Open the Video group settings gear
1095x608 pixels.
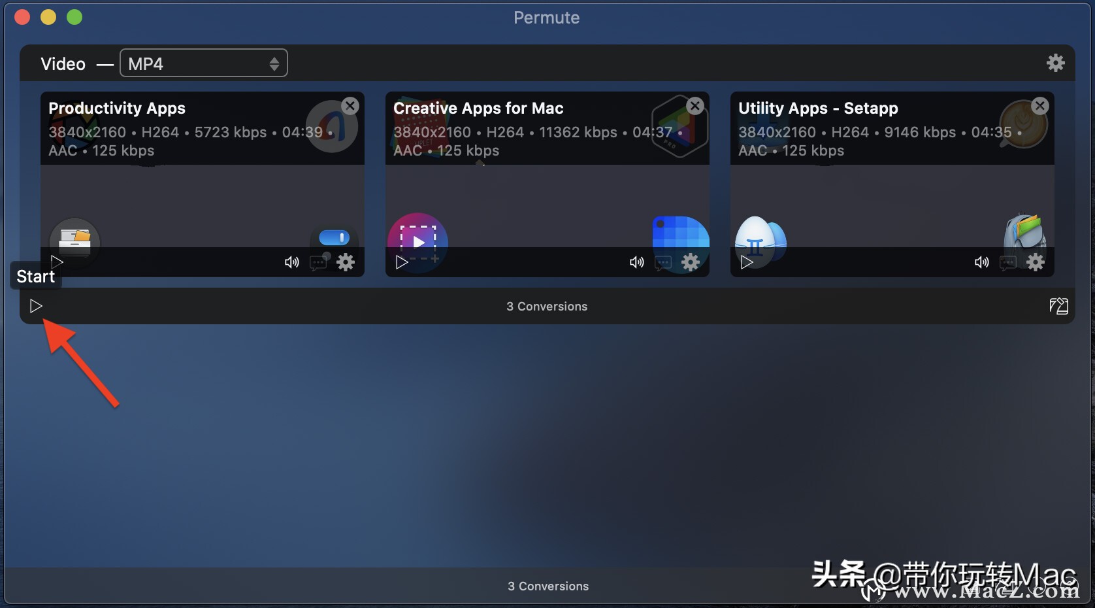[1056, 63]
